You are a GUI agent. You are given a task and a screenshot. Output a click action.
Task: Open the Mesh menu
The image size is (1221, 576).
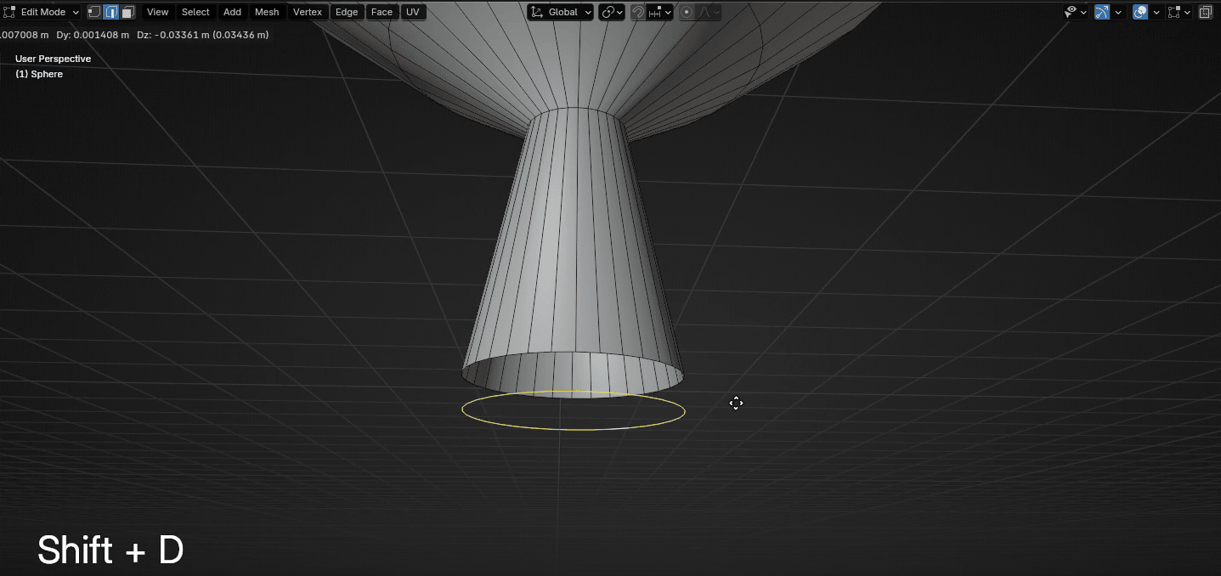tap(267, 12)
